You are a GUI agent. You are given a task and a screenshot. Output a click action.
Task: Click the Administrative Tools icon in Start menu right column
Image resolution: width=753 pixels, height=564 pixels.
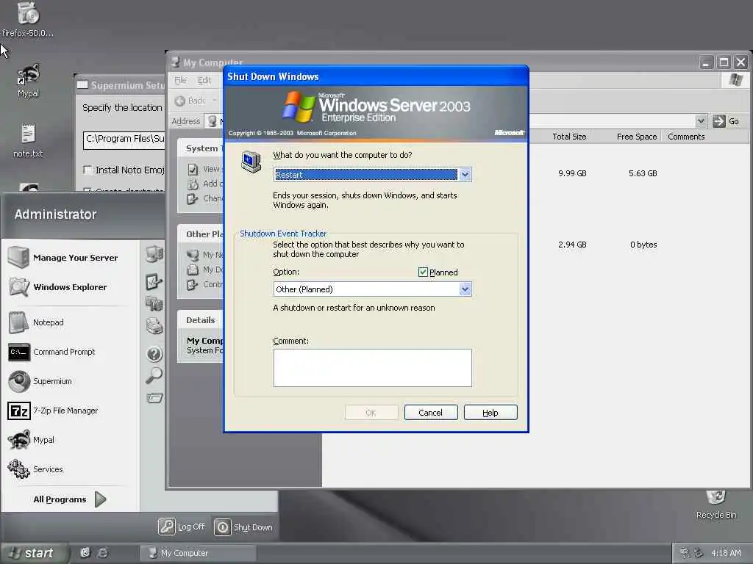pos(154,303)
